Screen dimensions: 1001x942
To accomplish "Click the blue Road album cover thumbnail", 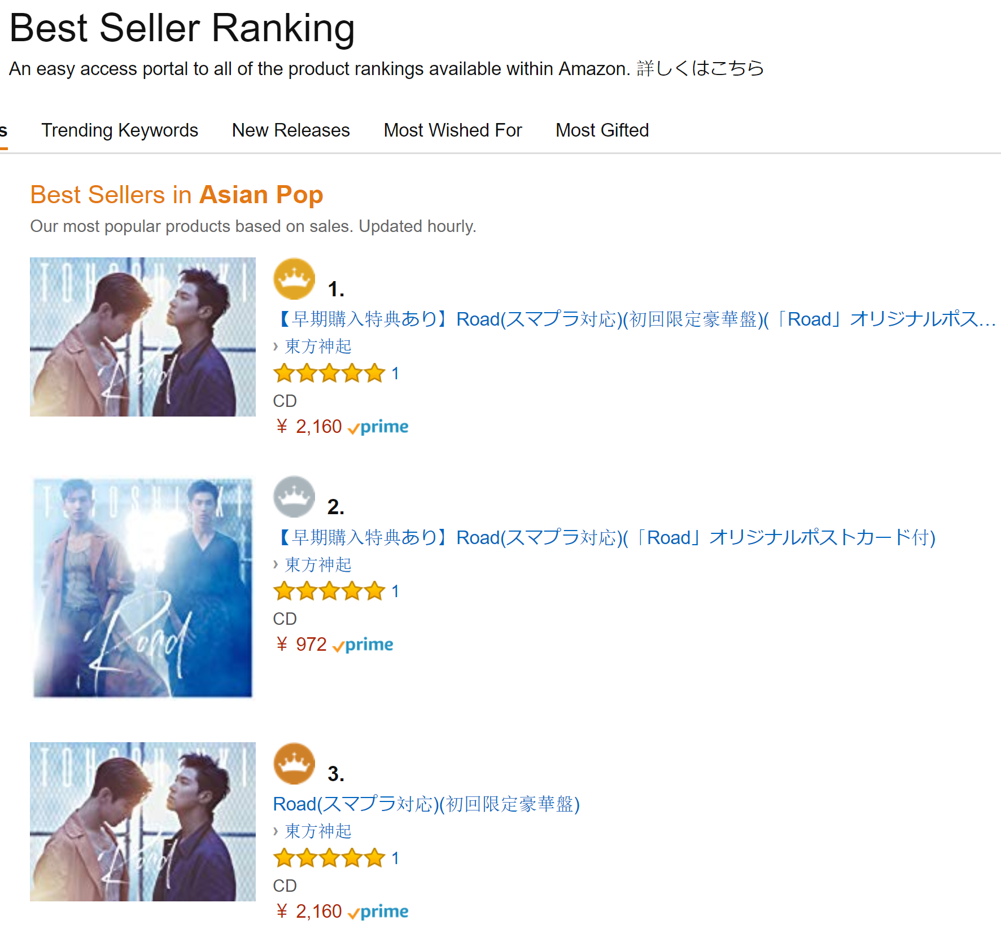I will coord(143,588).
